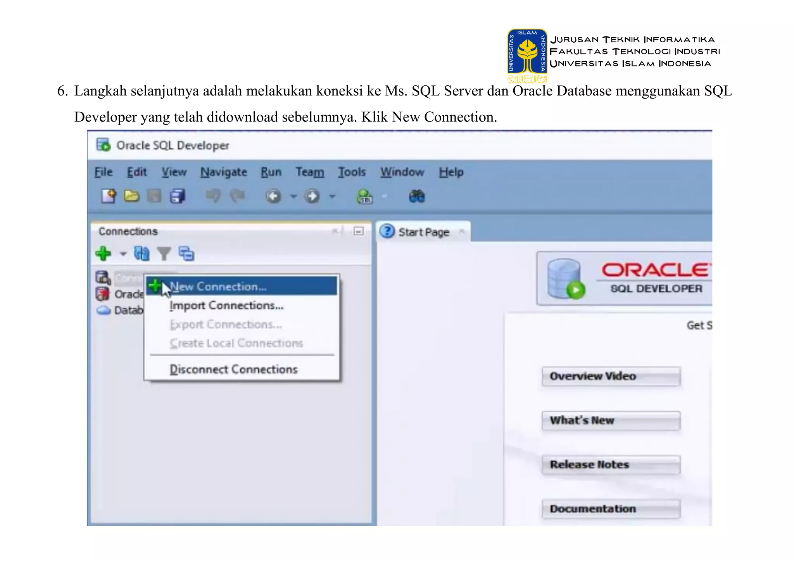
Task: Open the SQL Worksheet toolbar icon
Action: [364, 196]
